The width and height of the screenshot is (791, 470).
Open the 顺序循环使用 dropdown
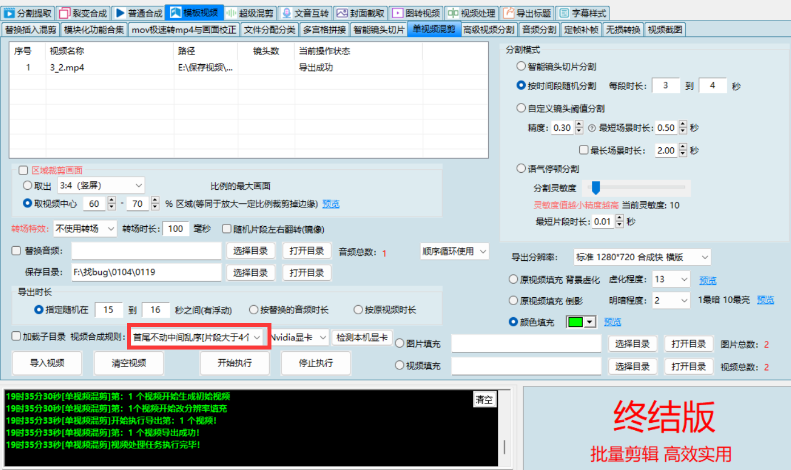point(454,251)
